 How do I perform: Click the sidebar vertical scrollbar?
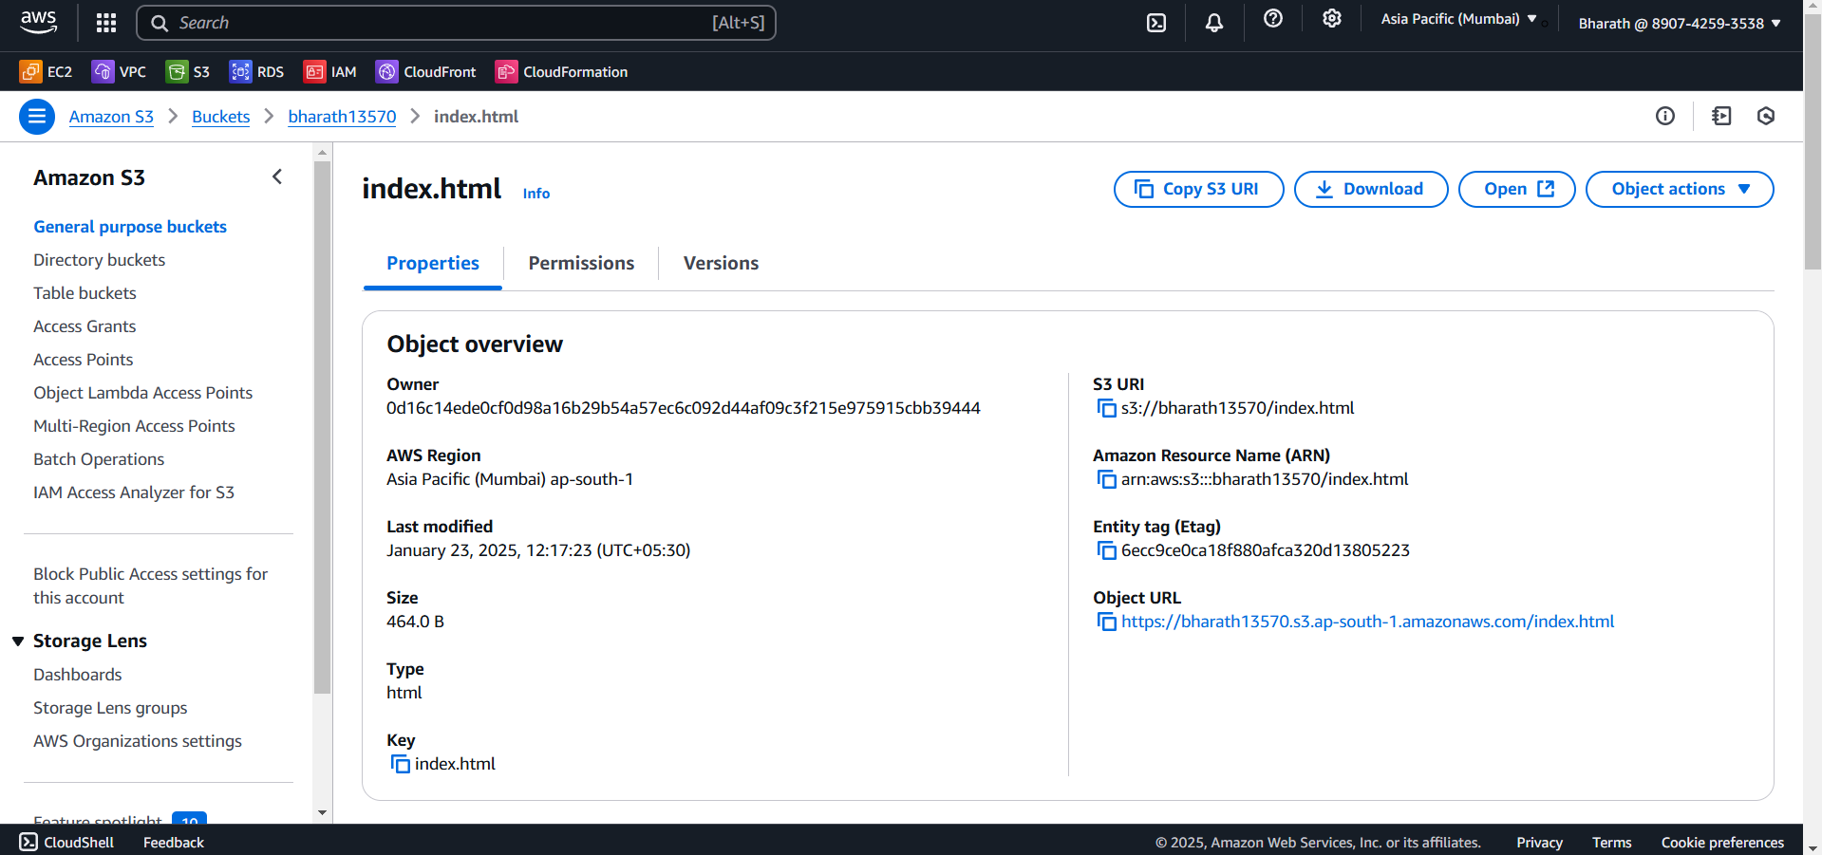322,427
